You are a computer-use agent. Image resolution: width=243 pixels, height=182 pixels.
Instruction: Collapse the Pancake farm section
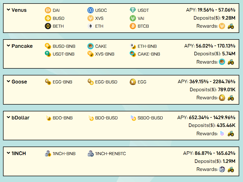[8, 46]
